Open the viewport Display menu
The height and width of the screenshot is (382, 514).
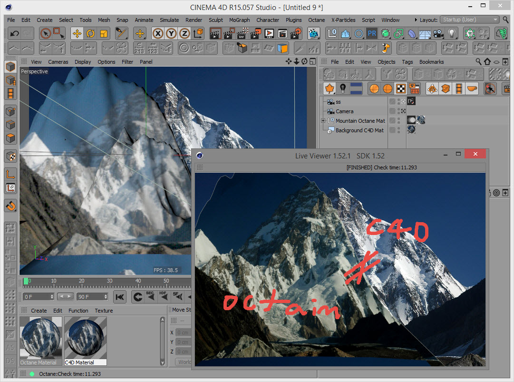pos(83,62)
